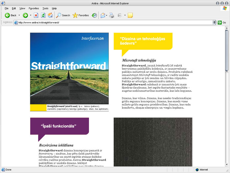
Task: Click the Edit page icon
Action: (120, 15)
